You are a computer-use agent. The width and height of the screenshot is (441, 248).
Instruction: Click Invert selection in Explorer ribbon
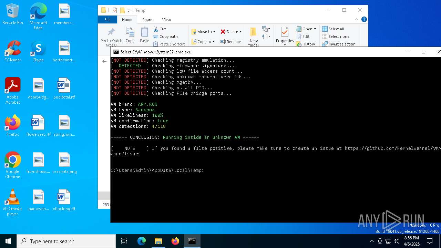coord(339,44)
